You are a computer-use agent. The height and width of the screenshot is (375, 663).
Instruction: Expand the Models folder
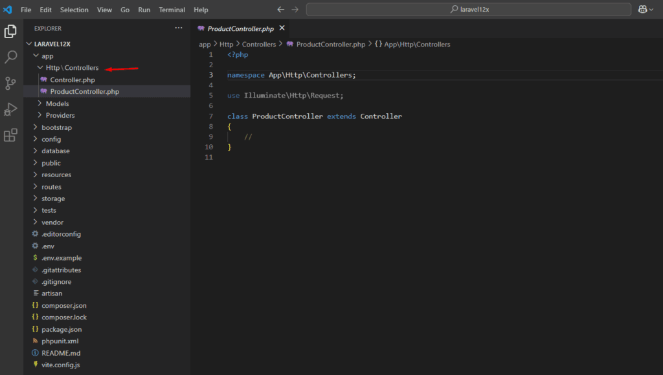click(57, 103)
